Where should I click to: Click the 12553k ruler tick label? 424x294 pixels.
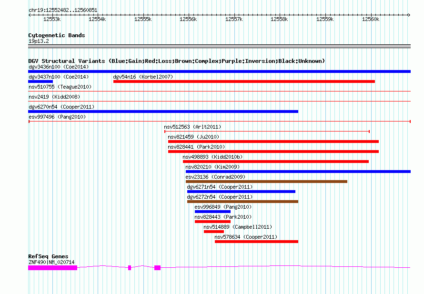[x=52, y=19]
